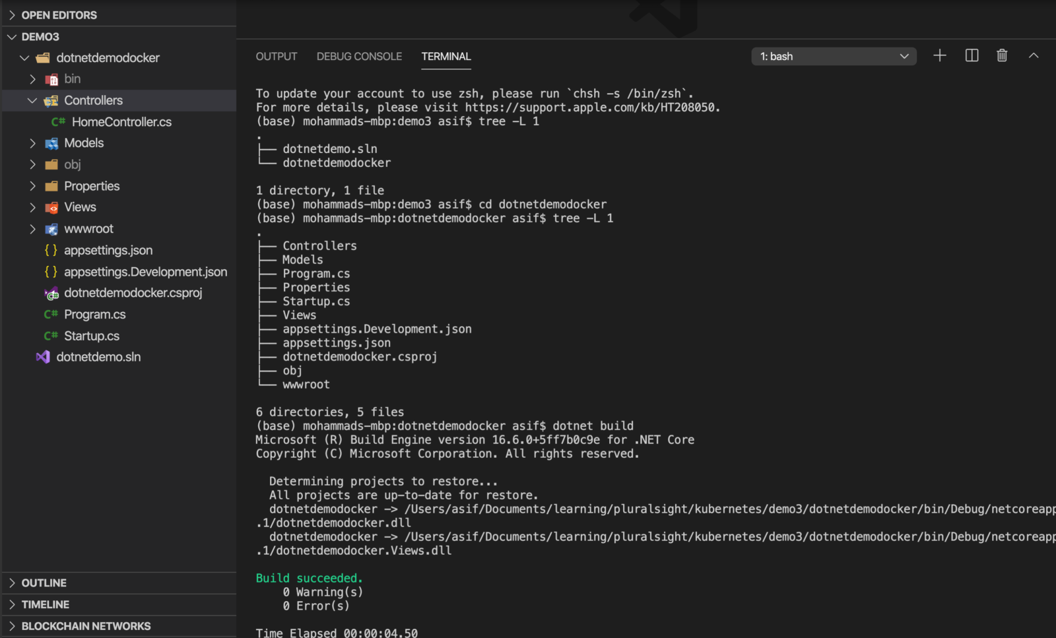This screenshot has height=638, width=1056.
Task: Maximize the panel with the chevron toggle
Action: point(1033,55)
